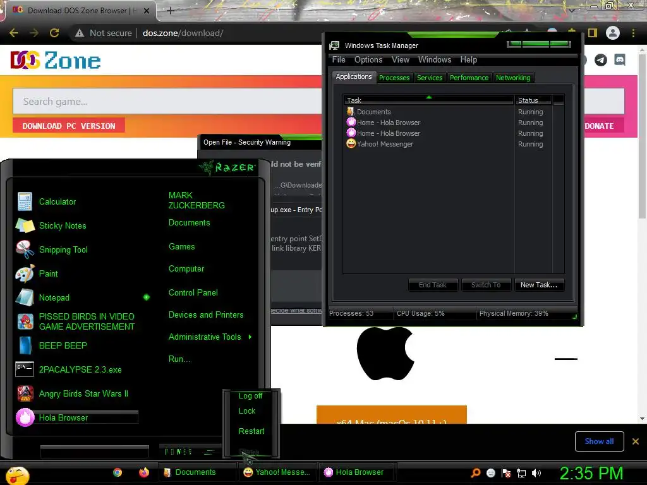Click End Task button

coord(433,285)
